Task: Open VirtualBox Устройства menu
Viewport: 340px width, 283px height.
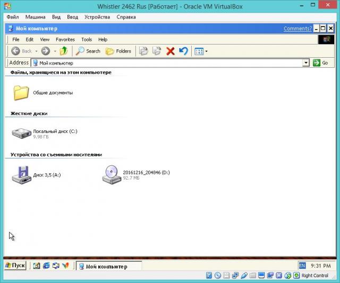Action: (97, 17)
